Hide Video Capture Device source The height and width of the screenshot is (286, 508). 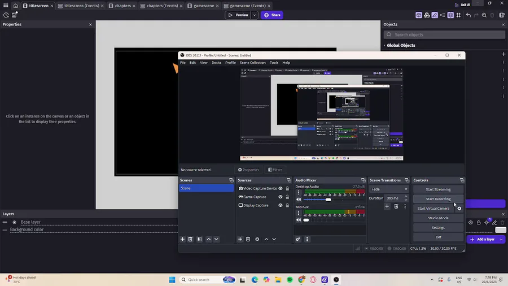pyautogui.click(x=281, y=188)
